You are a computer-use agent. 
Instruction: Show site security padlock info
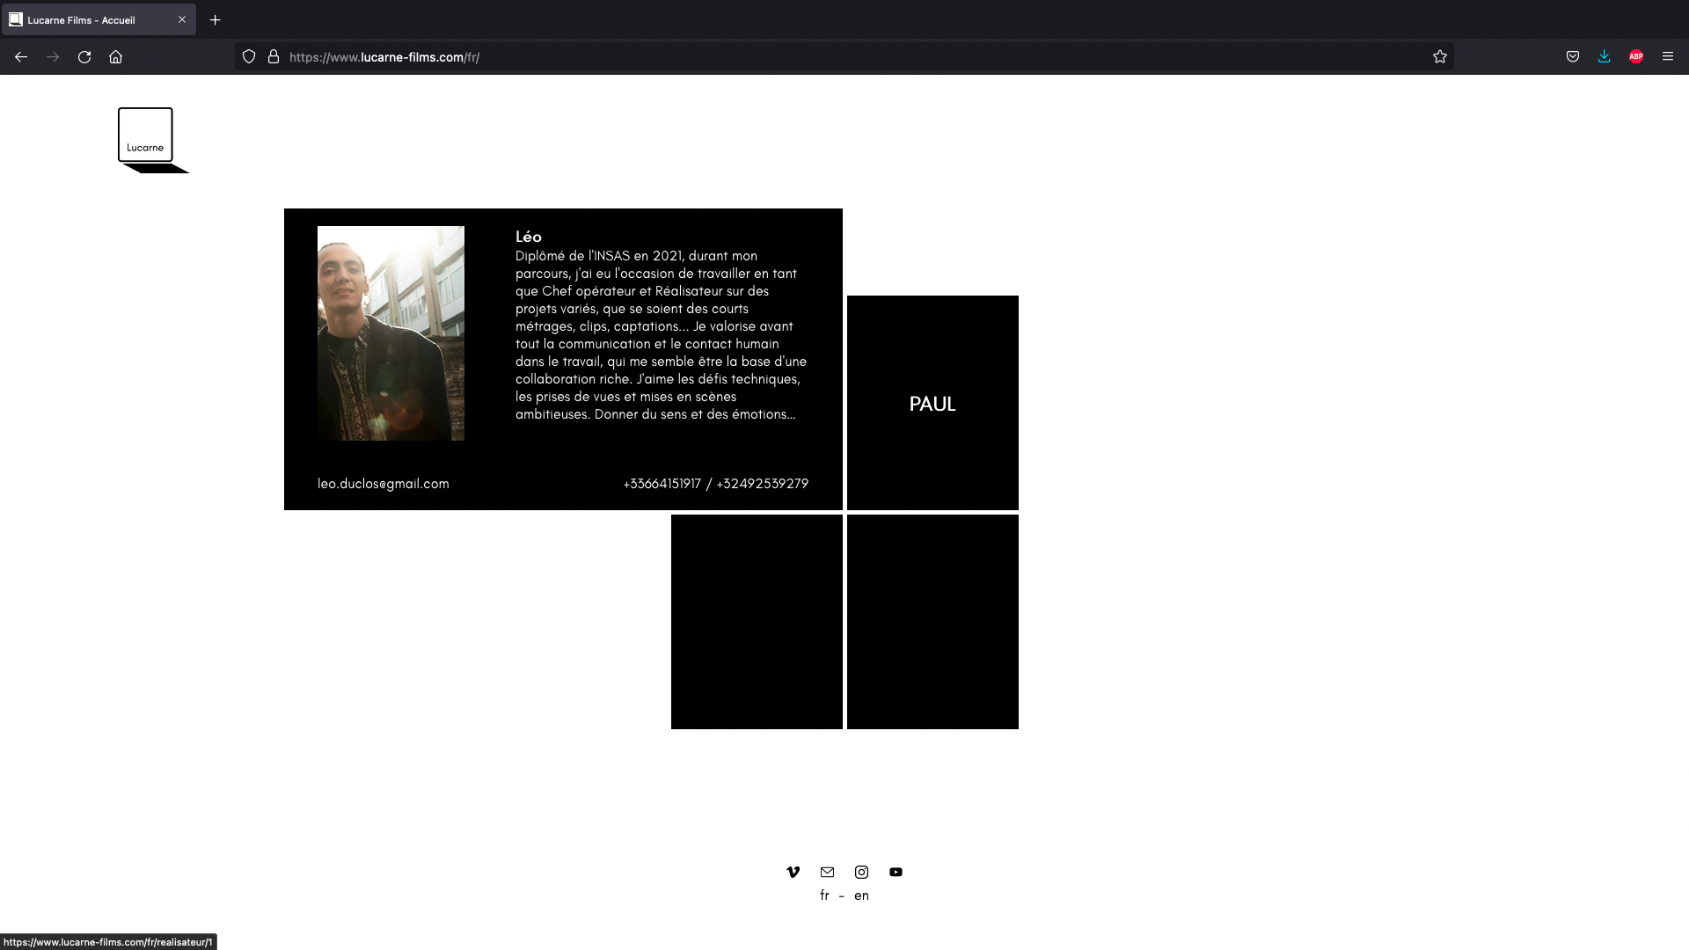coord(274,56)
